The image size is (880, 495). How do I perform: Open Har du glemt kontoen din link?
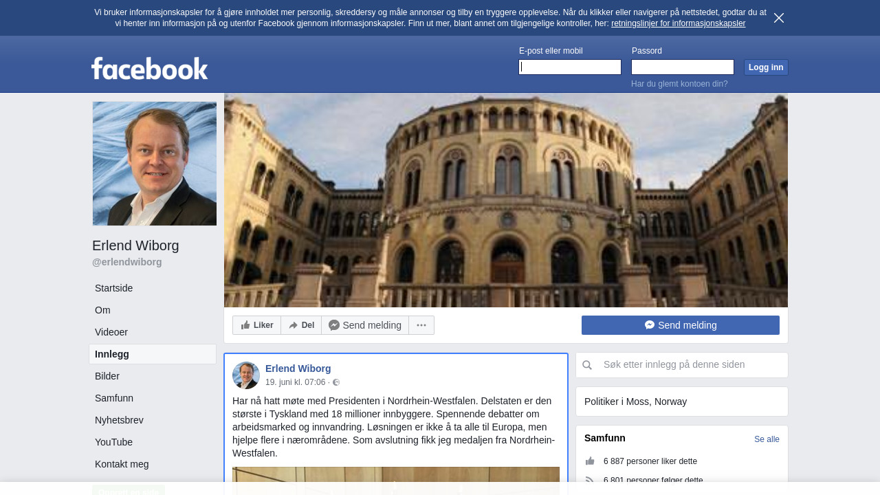(x=679, y=84)
